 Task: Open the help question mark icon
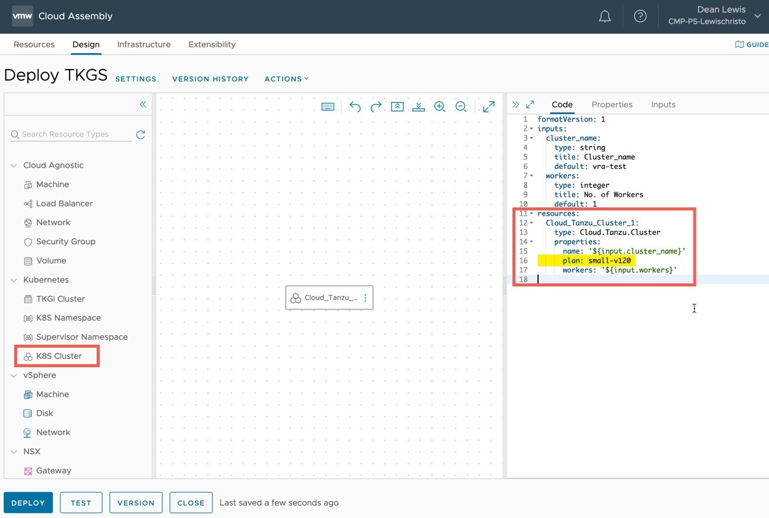[640, 17]
